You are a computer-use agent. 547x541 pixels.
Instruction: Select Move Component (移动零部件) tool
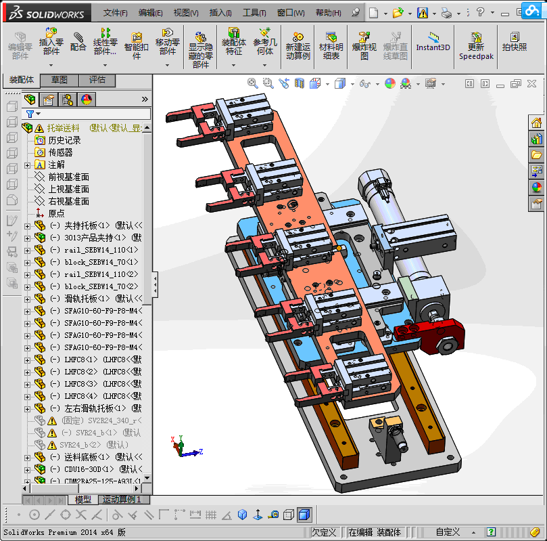point(168,41)
